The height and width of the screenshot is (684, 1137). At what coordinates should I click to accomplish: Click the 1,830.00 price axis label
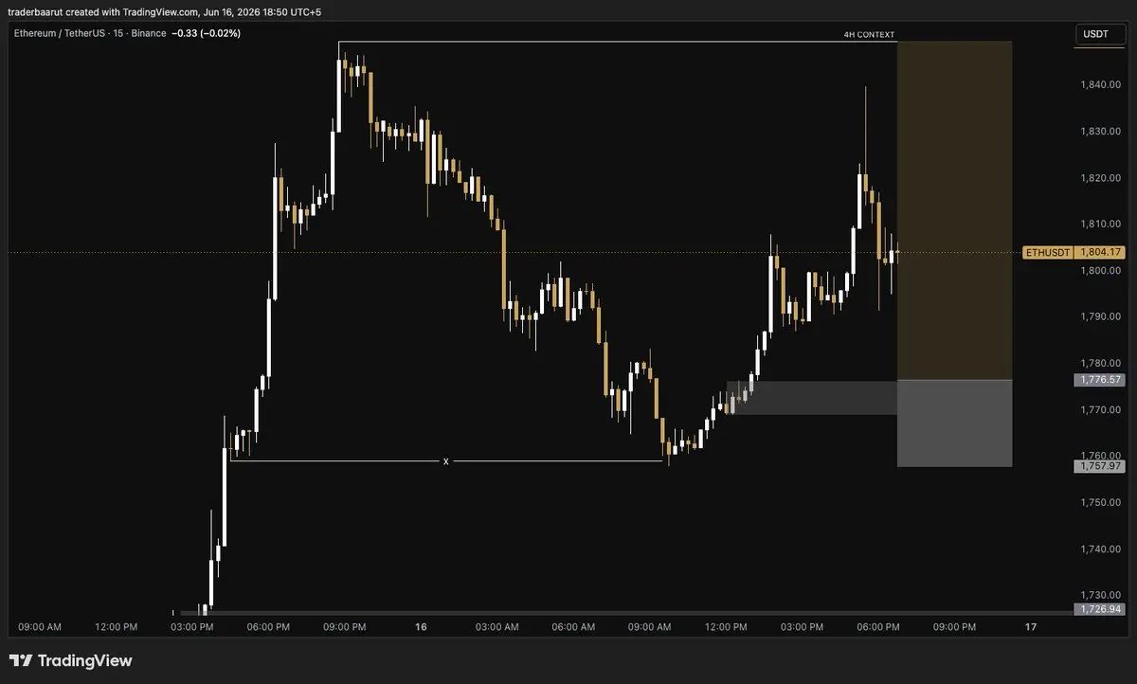[1100, 132]
